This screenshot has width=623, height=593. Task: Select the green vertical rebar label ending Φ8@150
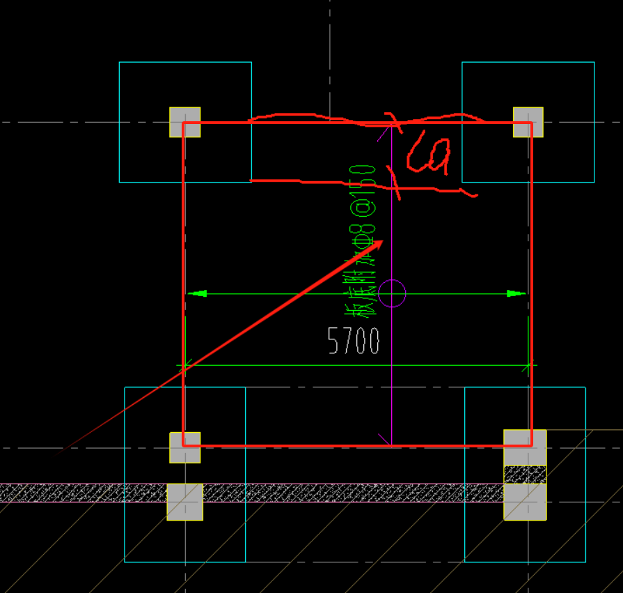click(x=361, y=241)
